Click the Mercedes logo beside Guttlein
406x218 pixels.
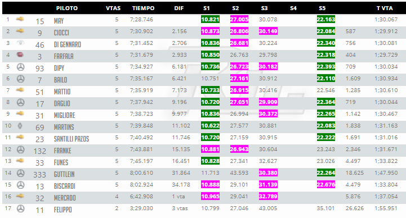pyautogui.click(x=21, y=173)
